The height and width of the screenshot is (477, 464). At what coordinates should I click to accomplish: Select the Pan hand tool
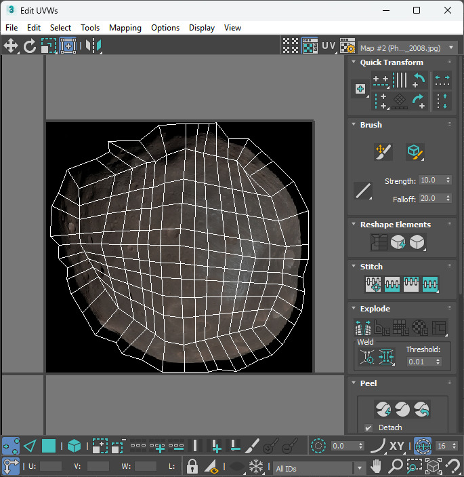click(376, 466)
